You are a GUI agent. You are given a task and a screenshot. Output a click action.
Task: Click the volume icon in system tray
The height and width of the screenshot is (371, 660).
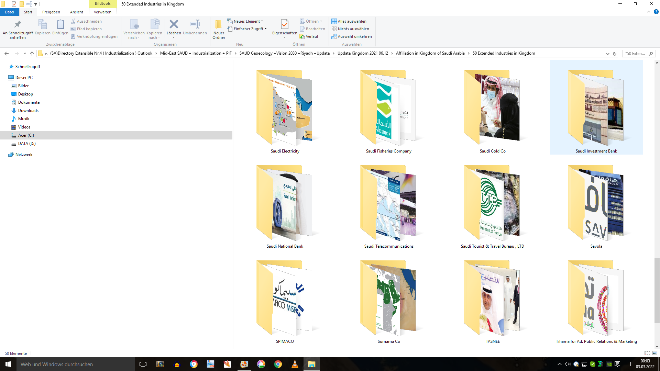click(568, 364)
